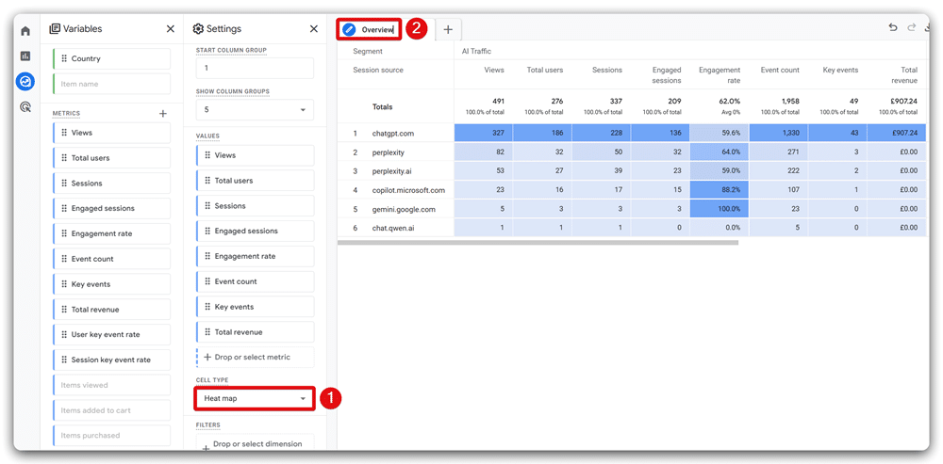
Task: Click Sessions chip in Values section
Action: [255, 205]
